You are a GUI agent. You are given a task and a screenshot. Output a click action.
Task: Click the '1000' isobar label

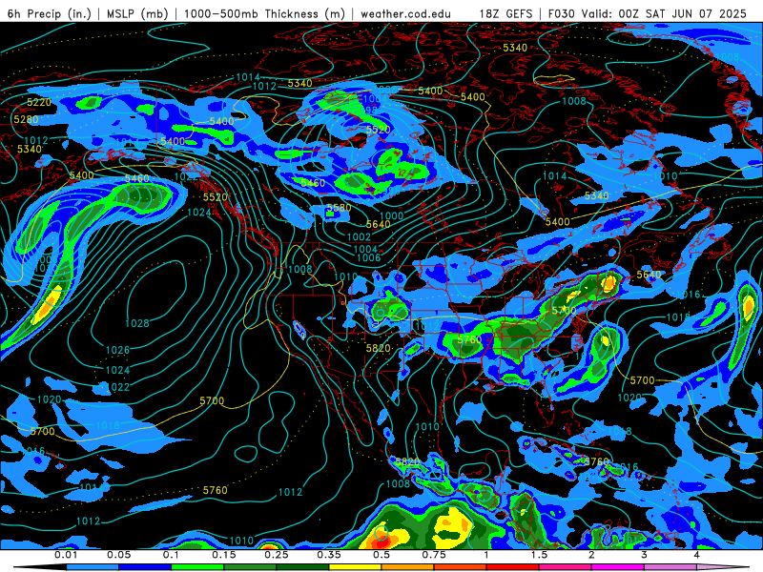392,216
